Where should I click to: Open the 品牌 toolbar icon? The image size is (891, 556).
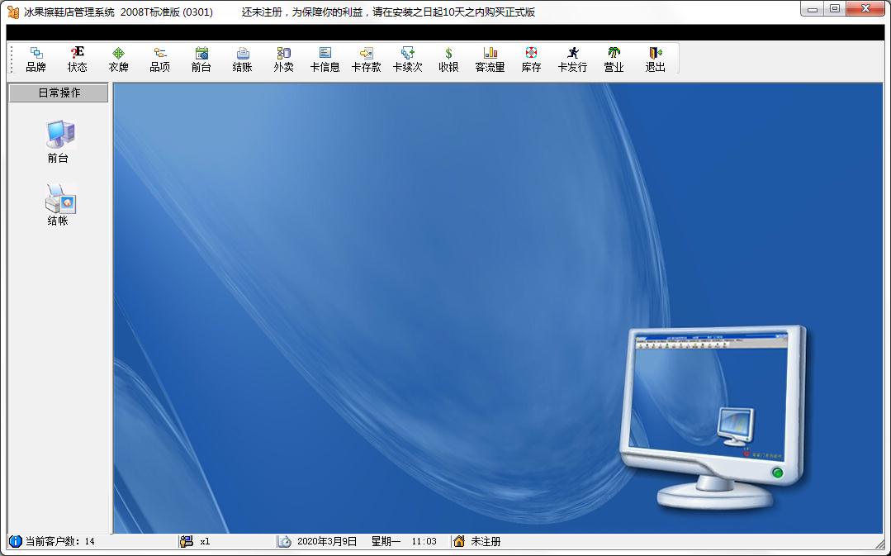click(36, 59)
